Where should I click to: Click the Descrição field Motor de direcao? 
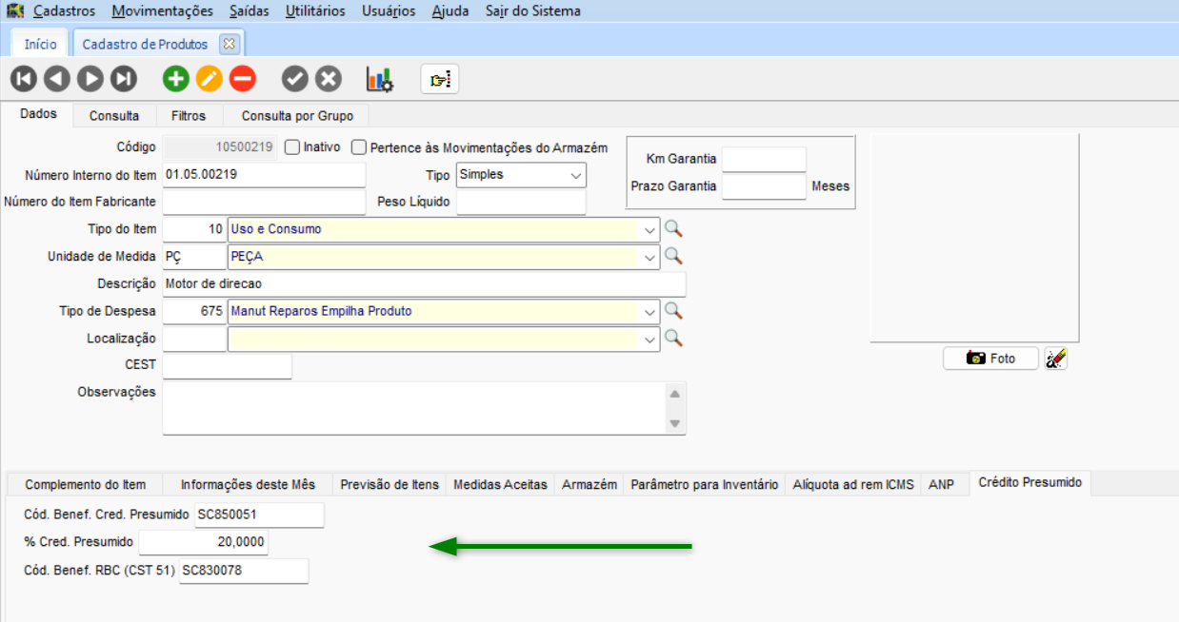pos(424,284)
